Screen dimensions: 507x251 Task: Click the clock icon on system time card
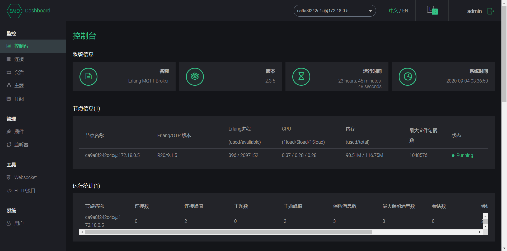407,77
